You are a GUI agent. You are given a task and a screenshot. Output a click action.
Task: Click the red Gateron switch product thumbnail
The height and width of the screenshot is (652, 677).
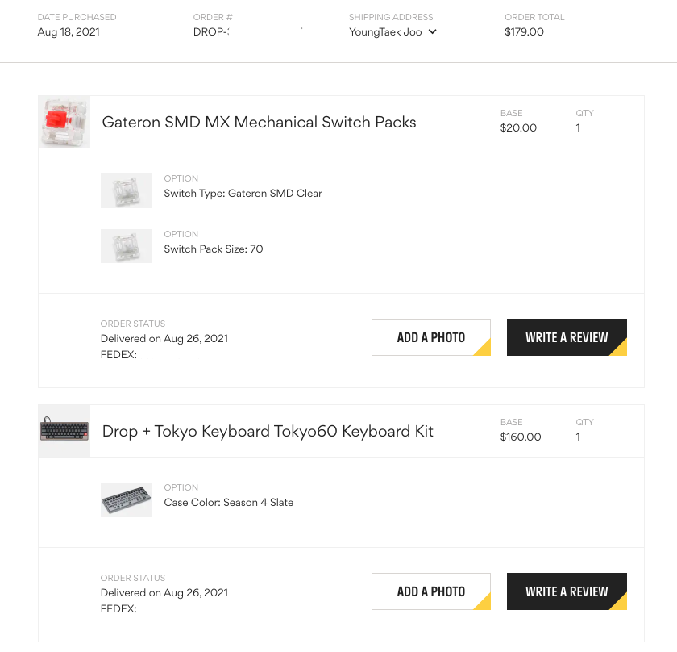click(64, 122)
